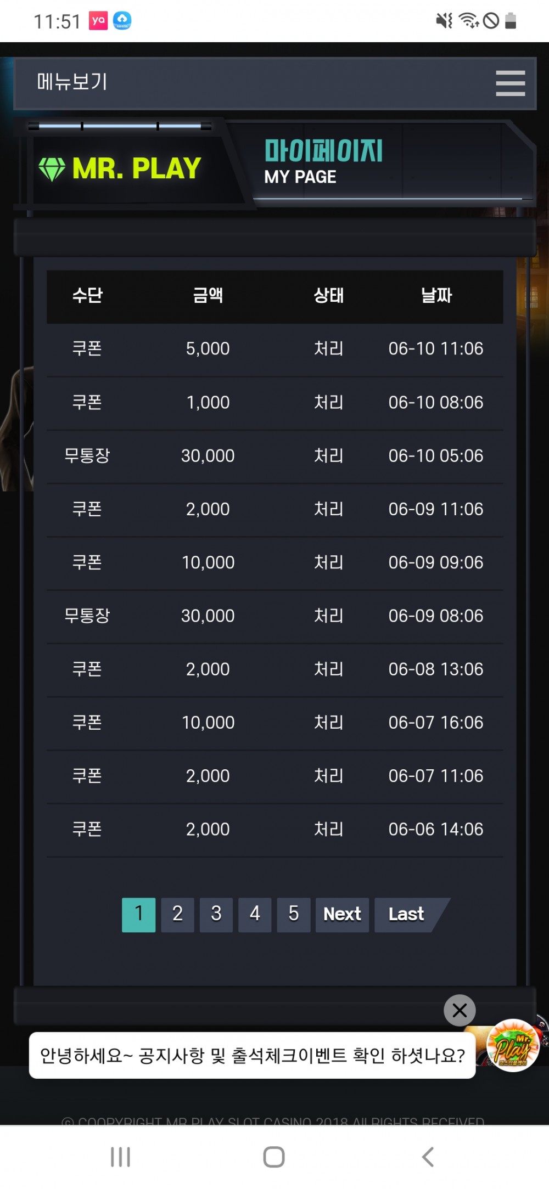Click the Next pagination button

342,915
